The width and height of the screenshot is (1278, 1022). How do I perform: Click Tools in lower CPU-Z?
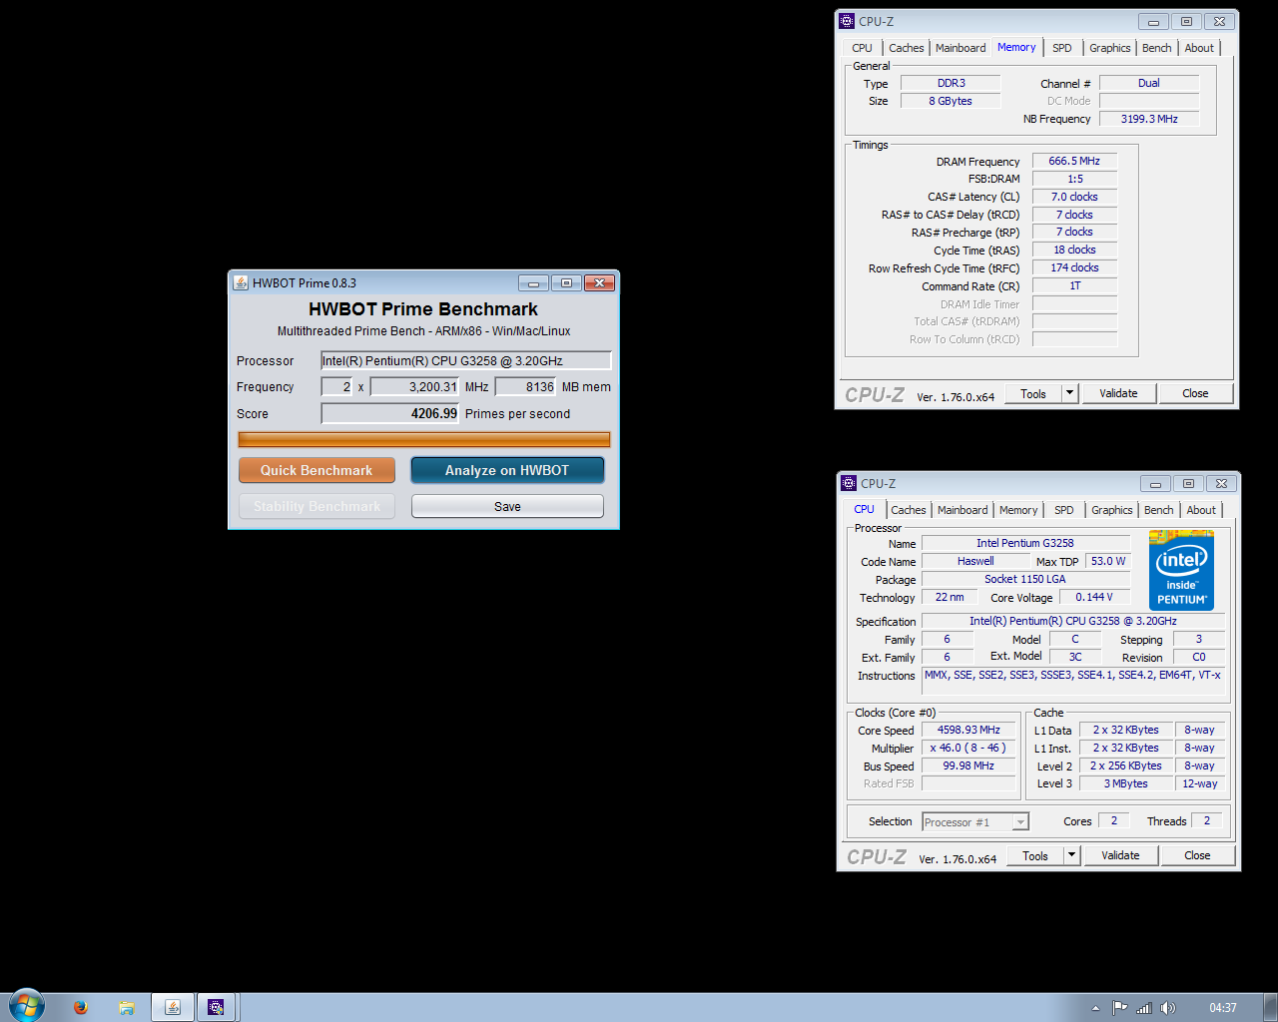coord(1035,855)
